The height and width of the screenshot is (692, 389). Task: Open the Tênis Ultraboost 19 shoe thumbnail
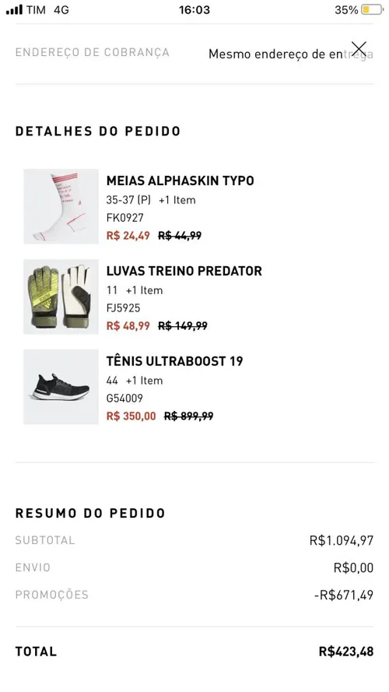(61, 387)
